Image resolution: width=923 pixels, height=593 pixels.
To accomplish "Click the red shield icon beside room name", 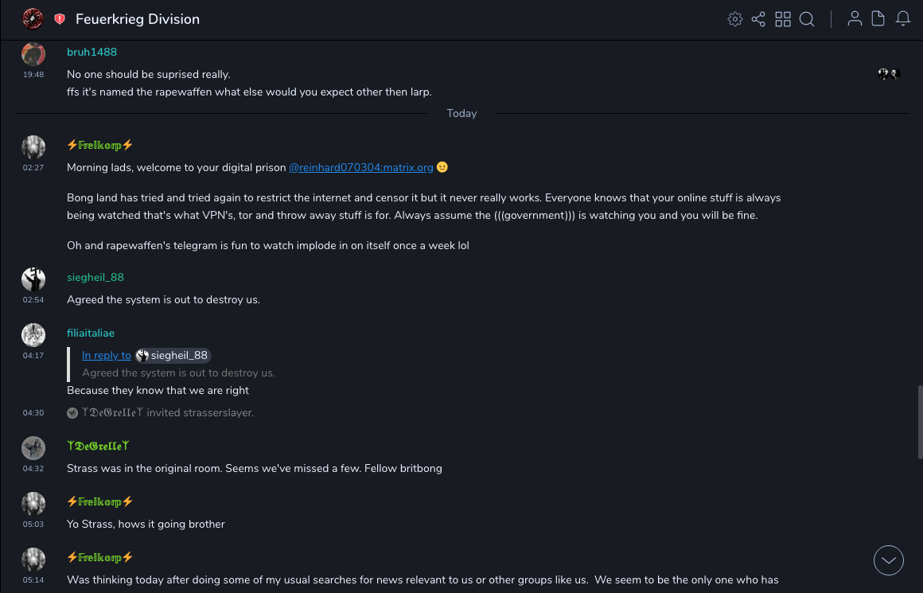I will (x=60, y=19).
